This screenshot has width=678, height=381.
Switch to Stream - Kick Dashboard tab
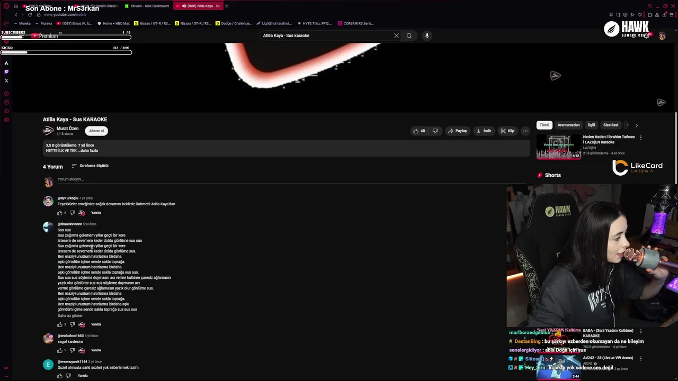147,6
